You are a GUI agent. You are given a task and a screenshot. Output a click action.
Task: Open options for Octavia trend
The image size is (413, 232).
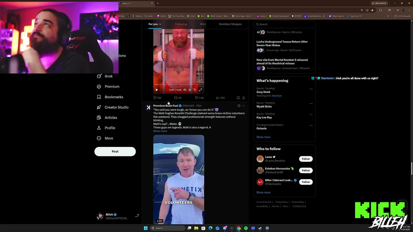coord(311,125)
